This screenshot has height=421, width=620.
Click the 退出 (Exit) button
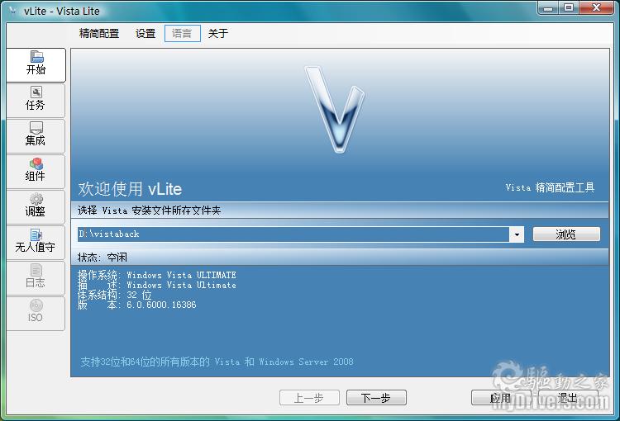click(568, 398)
